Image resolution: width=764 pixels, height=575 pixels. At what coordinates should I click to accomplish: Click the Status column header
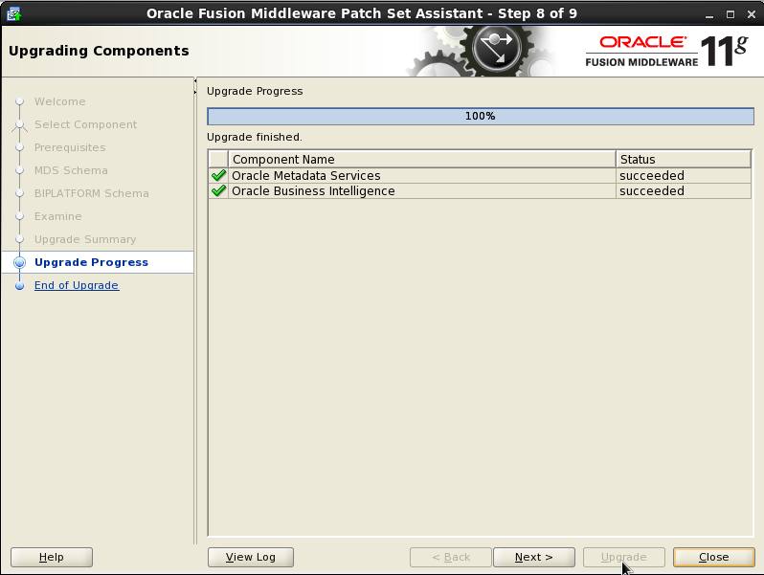(684, 159)
